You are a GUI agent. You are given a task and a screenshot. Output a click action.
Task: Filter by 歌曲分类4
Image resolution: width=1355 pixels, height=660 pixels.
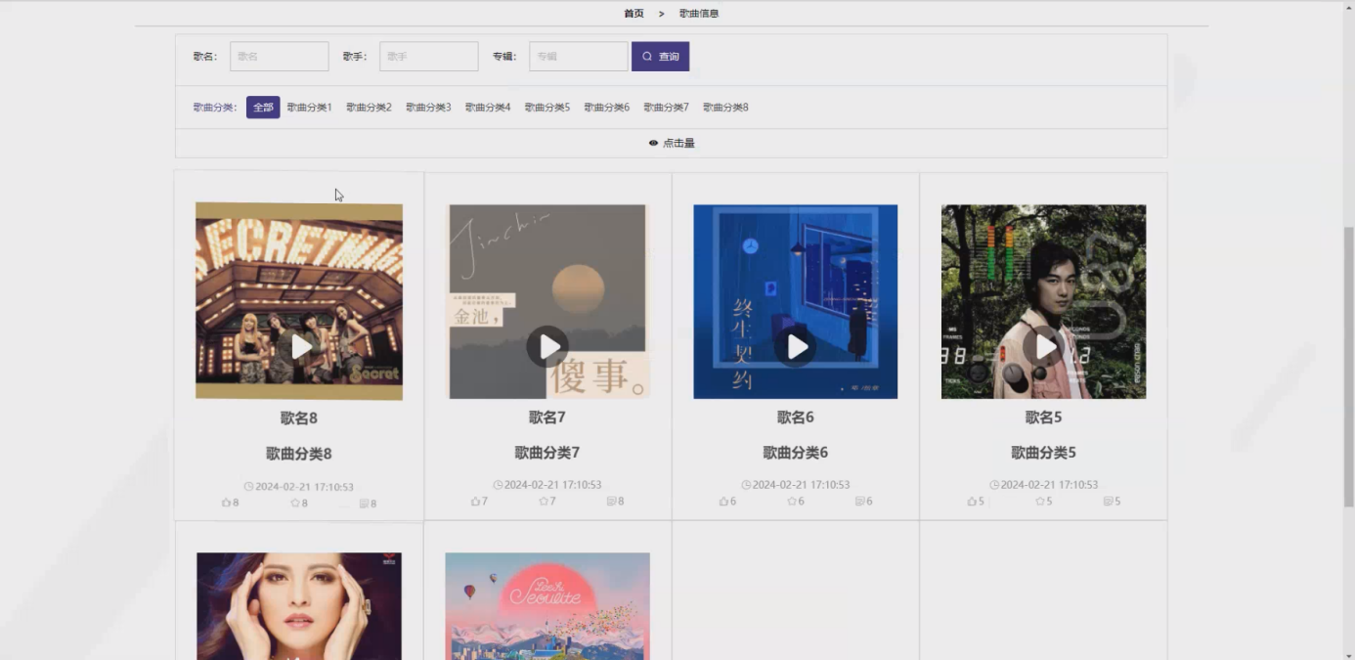pyautogui.click(x=488, y=108)
